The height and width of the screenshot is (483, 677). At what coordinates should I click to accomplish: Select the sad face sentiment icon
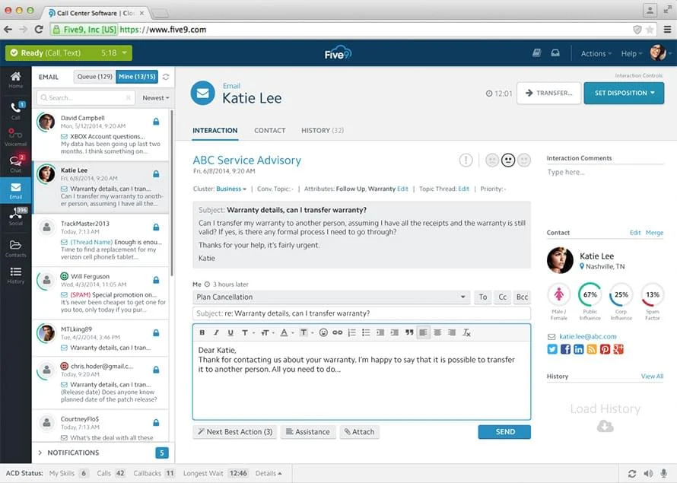tap(491, 160)
